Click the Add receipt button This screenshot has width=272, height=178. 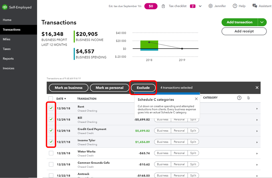pyautogui.click(x=244, y=31)
